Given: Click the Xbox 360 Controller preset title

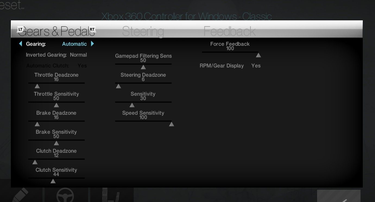Looking at the screenshot, I should [187, 17].
